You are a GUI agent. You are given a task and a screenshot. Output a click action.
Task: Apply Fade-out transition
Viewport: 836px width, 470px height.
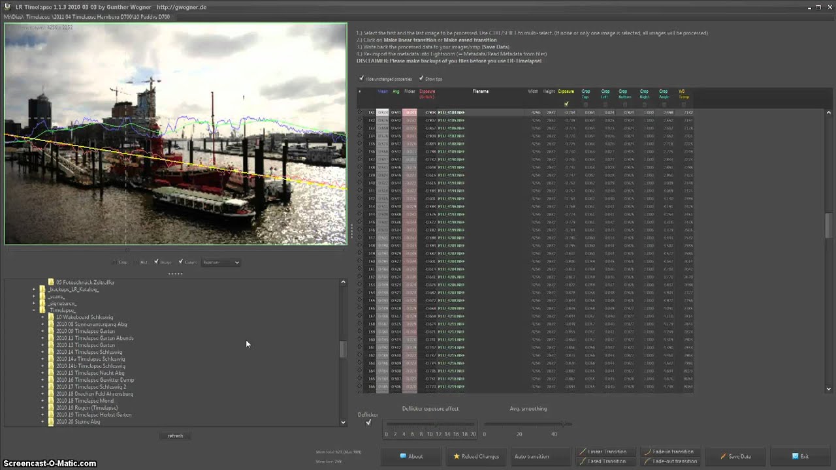[x=670, y=461]
